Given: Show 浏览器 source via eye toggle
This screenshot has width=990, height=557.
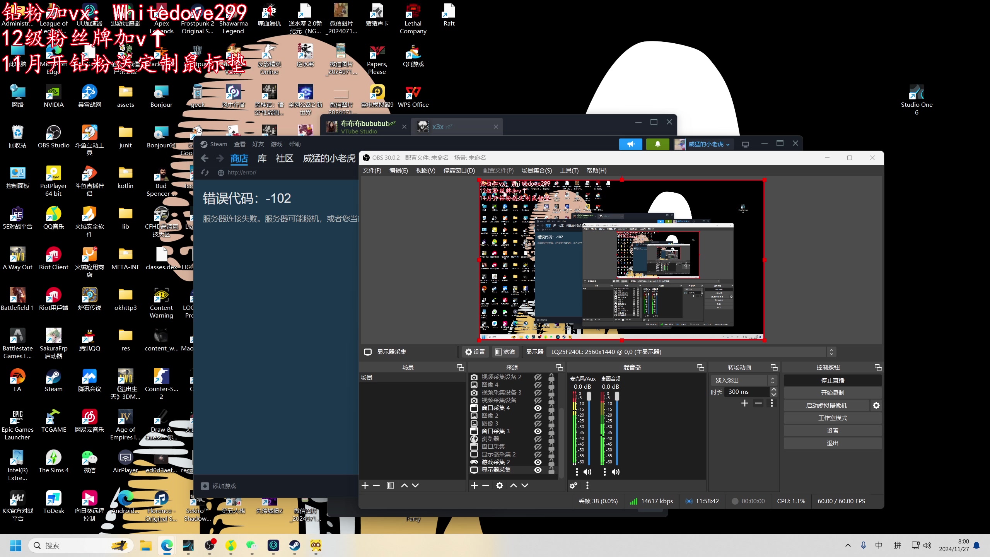Looking at the screenshot, I should [x=538, y=439].
